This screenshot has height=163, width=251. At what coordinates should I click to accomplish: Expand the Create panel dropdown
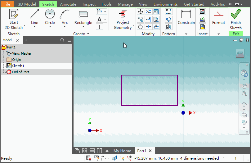click(x=88, y=34)
